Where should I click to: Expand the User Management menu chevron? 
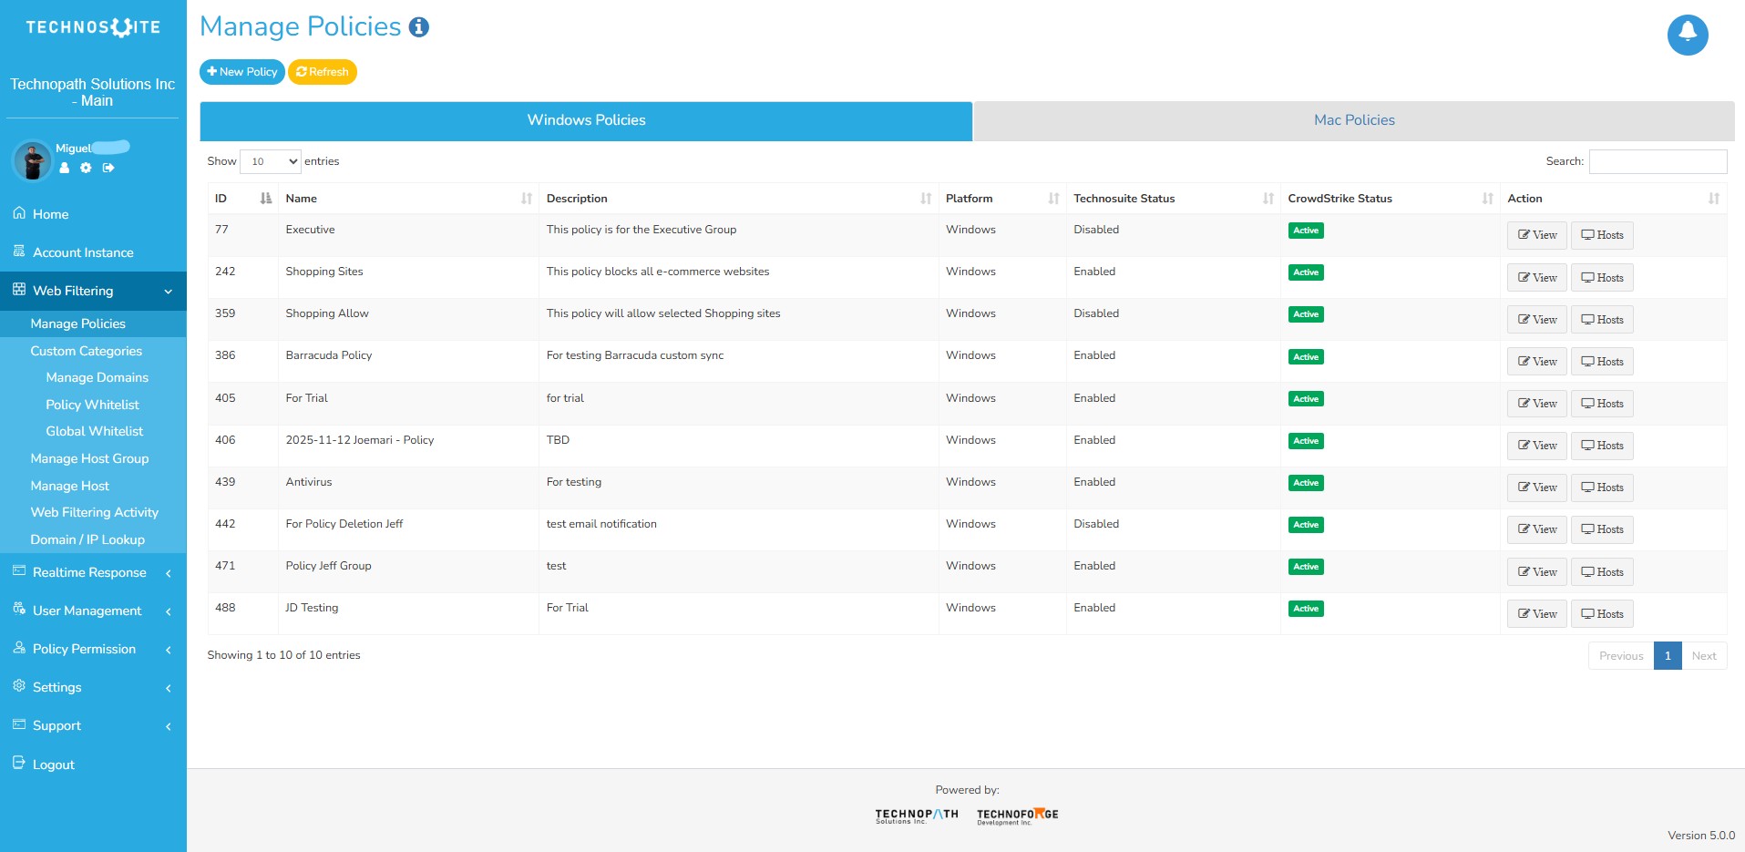169,611
